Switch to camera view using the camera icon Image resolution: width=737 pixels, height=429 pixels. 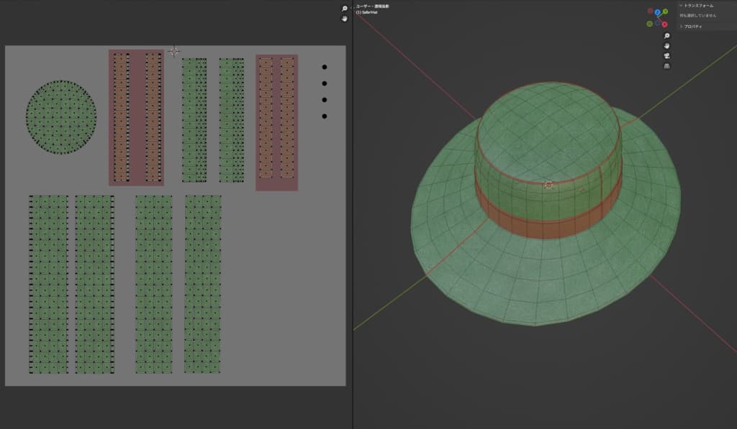click(x=666, y=56)
